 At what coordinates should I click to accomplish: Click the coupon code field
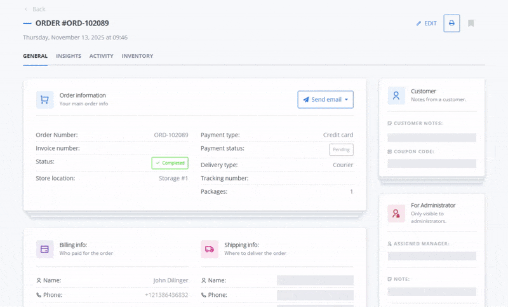[x=432, y=163]
